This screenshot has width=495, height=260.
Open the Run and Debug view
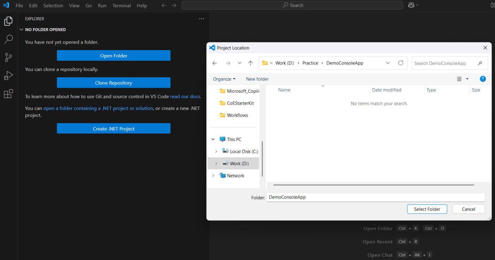click(8, 75)
